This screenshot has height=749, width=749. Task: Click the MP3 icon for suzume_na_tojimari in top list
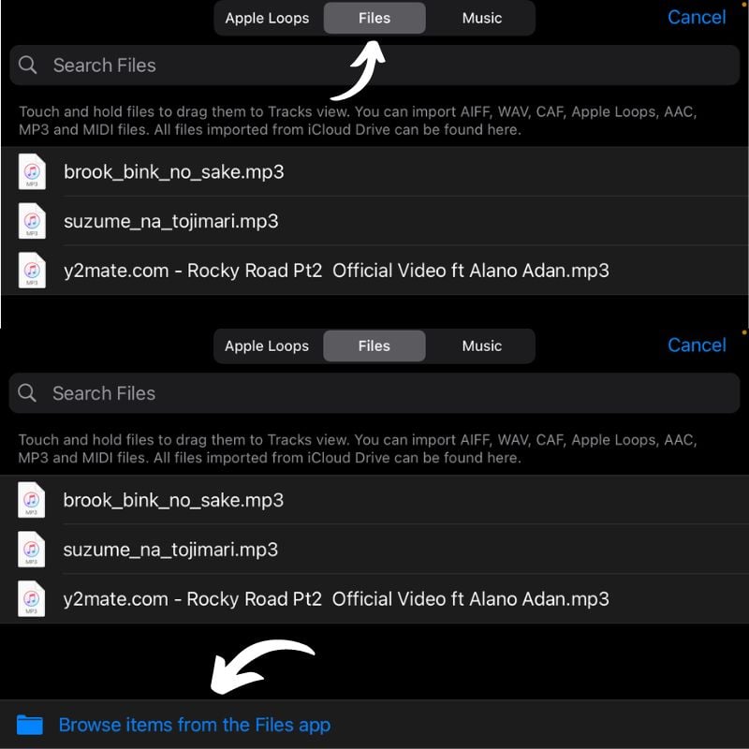(32, 221)
